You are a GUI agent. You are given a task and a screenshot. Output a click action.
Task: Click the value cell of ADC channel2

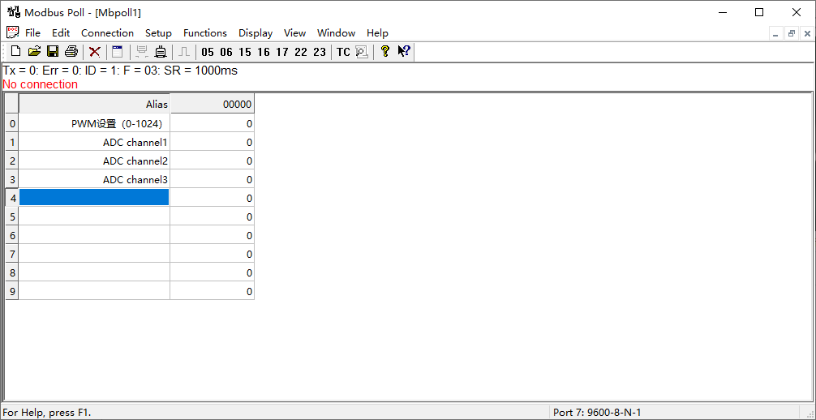213,161
